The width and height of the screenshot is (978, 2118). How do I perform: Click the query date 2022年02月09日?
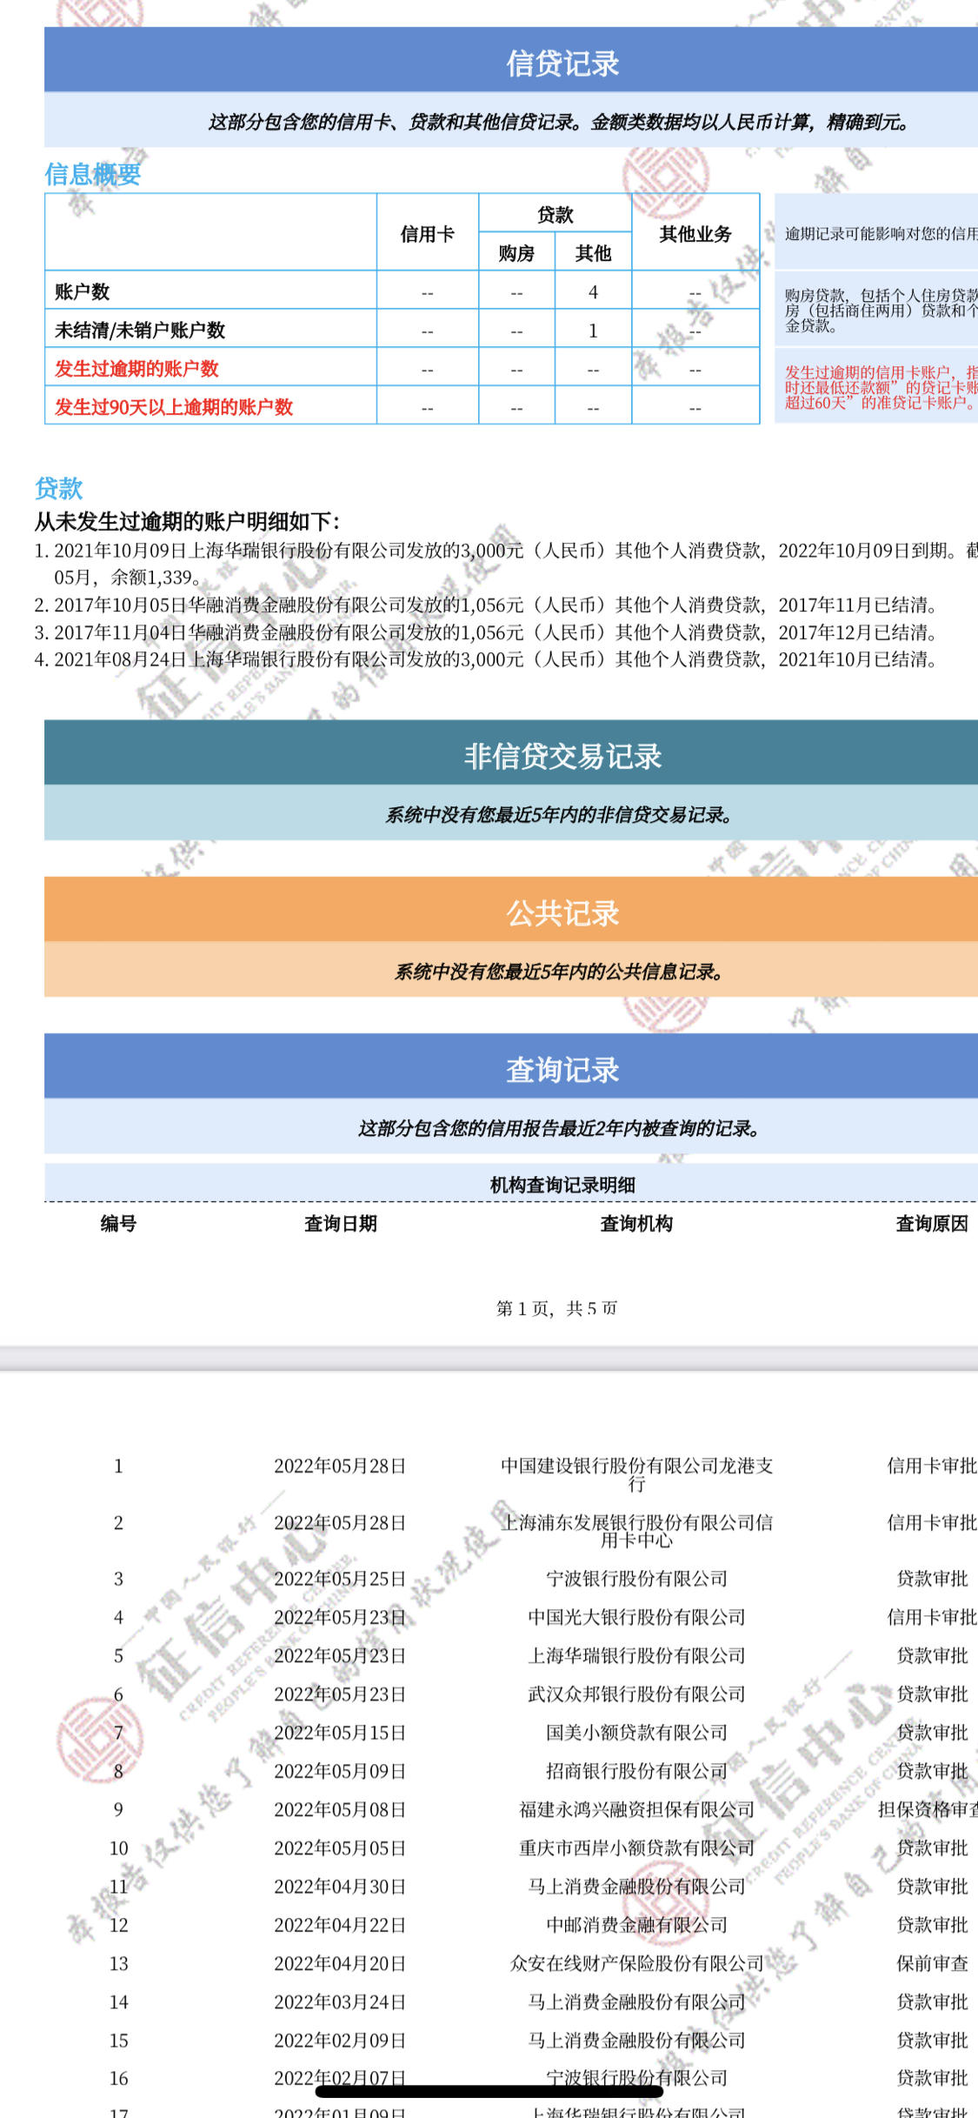(x=340, y=2040)
